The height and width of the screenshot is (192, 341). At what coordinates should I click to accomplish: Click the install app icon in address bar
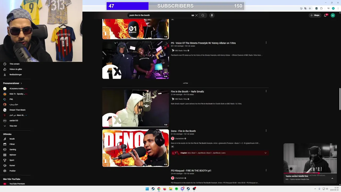[301, 8]
